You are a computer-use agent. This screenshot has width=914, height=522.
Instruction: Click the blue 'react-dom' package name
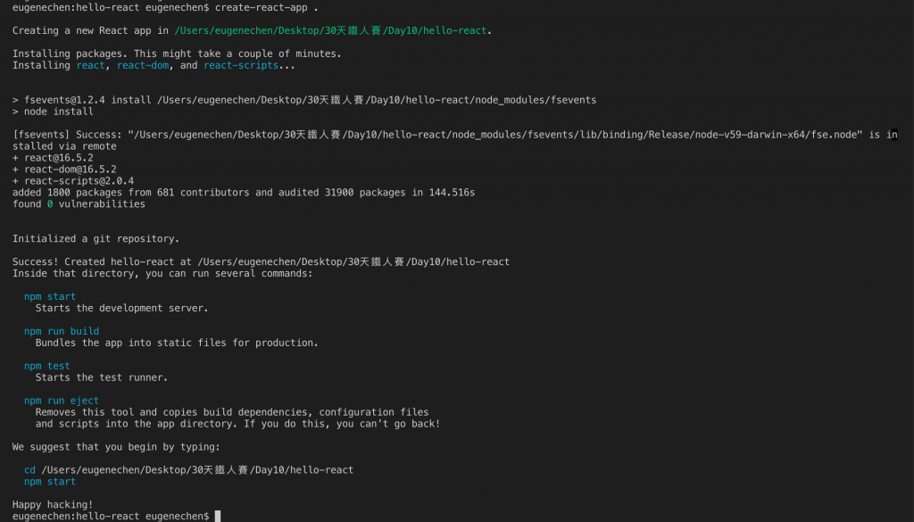(143, 65)
